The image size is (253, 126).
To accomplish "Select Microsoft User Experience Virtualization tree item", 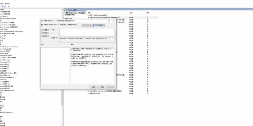I will coord(11,31).
